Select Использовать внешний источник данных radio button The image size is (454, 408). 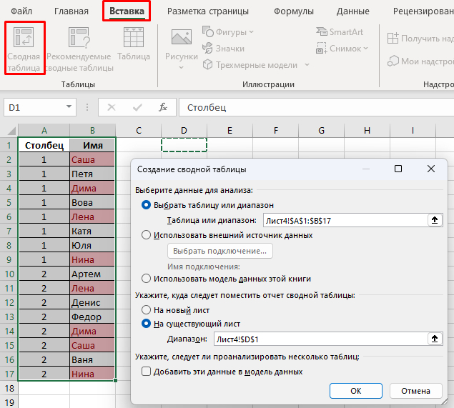click(x=147, y=235)
